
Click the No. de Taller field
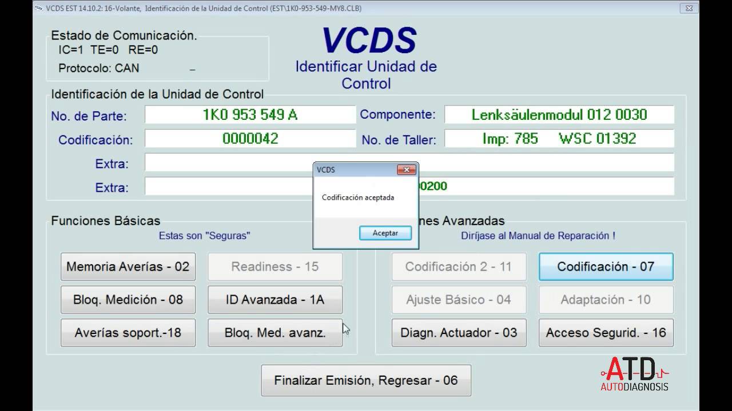click(x=559, y=139)
